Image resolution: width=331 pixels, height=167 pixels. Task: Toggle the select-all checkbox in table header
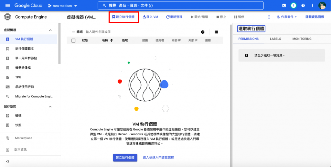(x=73, y=40)
